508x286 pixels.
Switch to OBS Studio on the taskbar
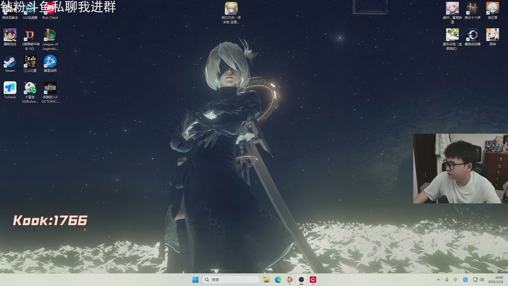tap(301, 280)
